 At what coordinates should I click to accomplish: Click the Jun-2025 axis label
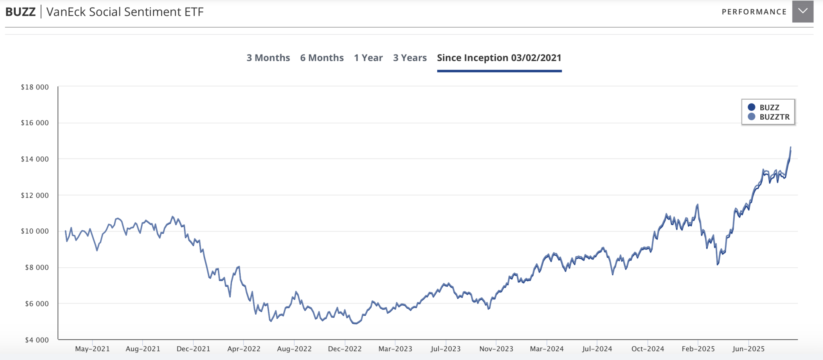(748, 349)
